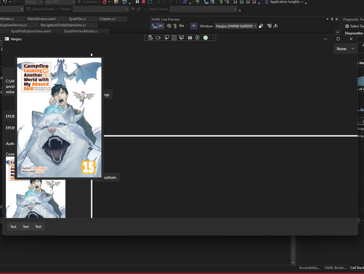The width and height of the screenshot is (364, 274).
Task: Click Select Tools gear in Diagnostic Tools
Action: click(354, 26)
